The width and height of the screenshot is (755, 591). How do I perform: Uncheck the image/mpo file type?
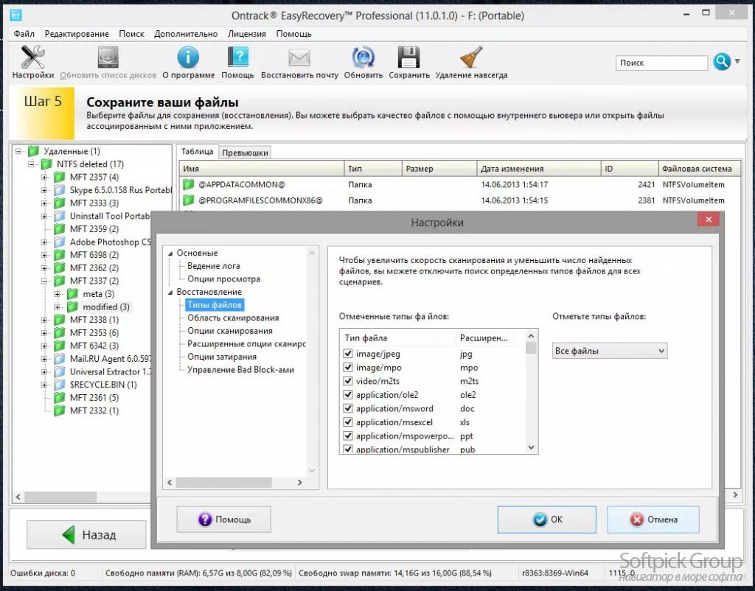point(348,367)
